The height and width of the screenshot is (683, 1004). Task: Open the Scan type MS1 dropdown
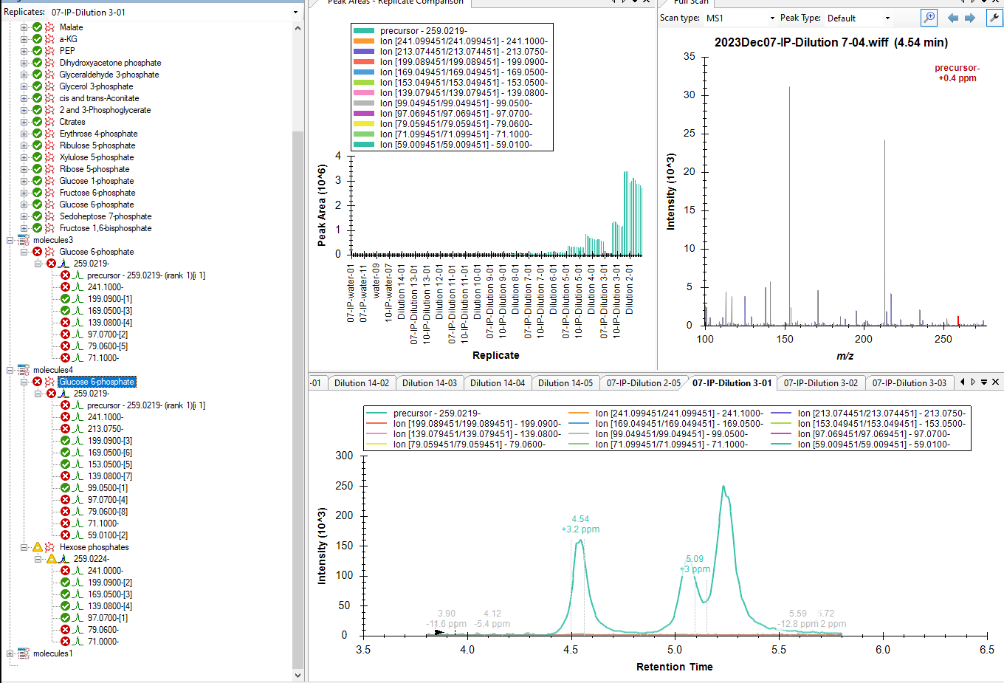[772, 18]
